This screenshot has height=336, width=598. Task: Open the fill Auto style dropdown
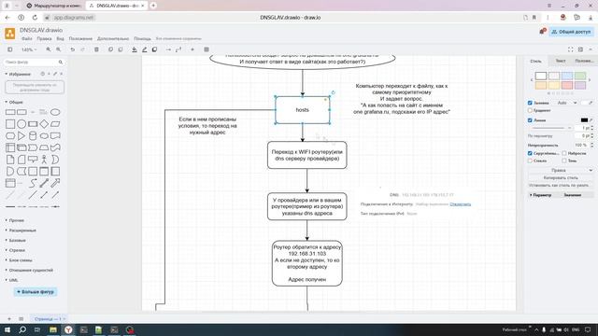point(567,103)
